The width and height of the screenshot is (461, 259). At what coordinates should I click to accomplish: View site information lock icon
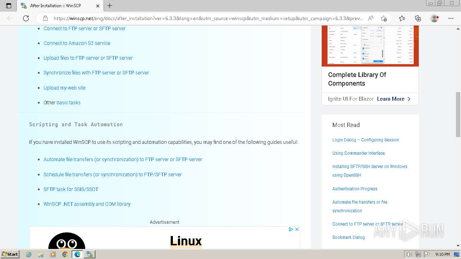tap(45, 18)
